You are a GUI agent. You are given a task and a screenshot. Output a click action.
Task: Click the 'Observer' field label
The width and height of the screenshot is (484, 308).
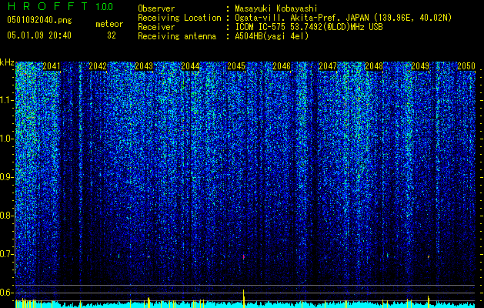click(x=156, y=9)
